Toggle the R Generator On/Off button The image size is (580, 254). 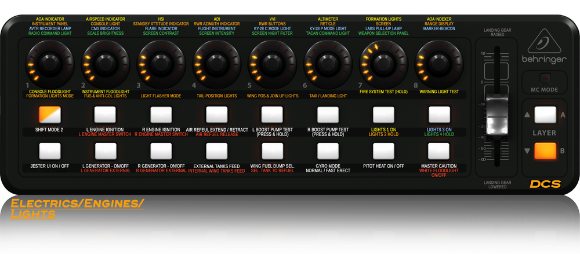[161, 151]
